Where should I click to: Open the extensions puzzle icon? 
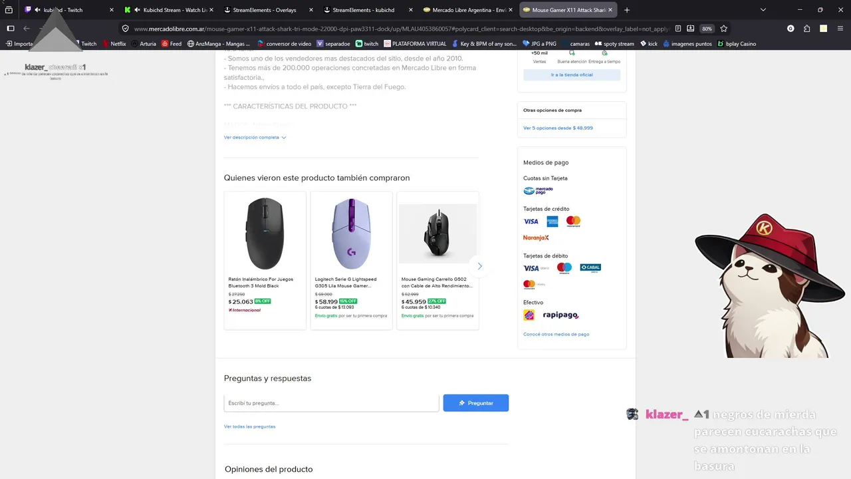tap(806, 29)
